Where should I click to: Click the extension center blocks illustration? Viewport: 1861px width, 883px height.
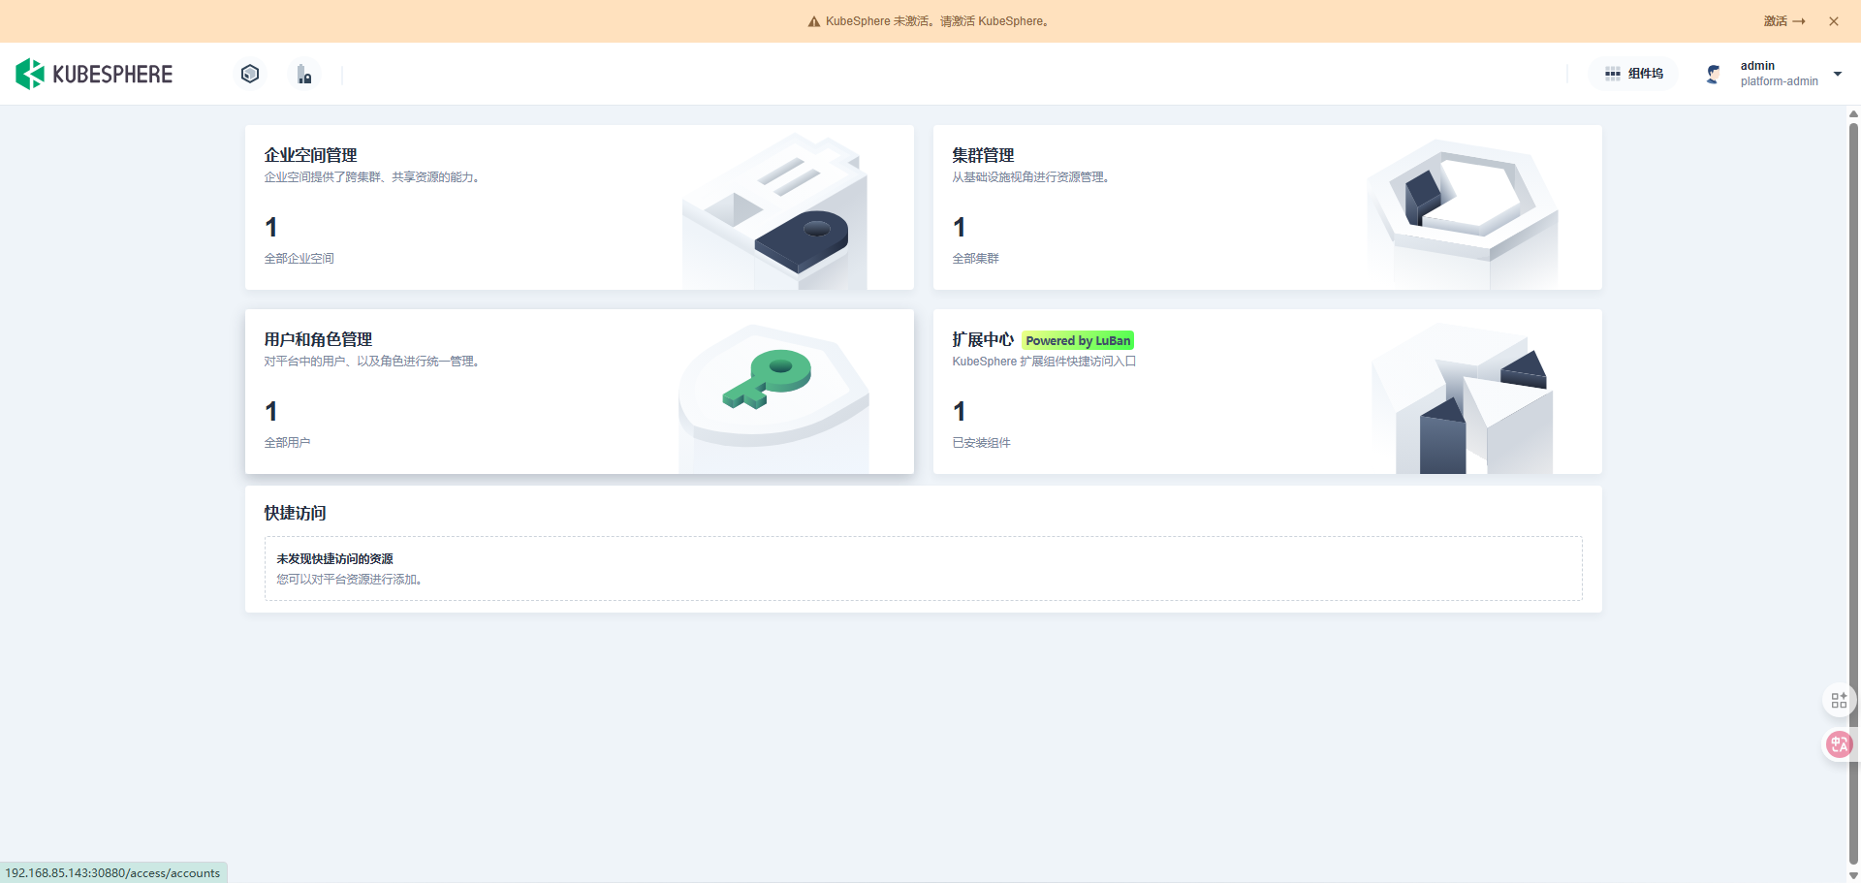(1463, 398)
